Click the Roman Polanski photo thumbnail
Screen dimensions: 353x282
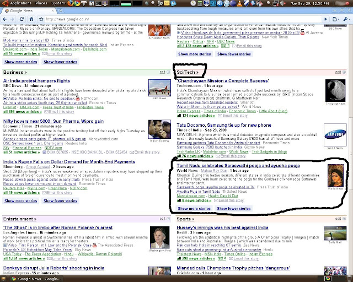[159, 237]
